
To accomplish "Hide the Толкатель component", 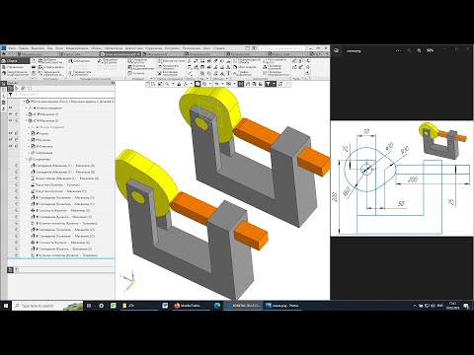I will 11,146.
